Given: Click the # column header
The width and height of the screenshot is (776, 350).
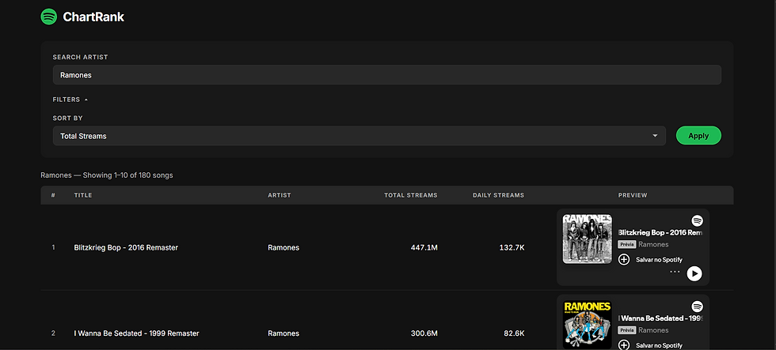Looking at the screenshot, I should coord(54,195).
